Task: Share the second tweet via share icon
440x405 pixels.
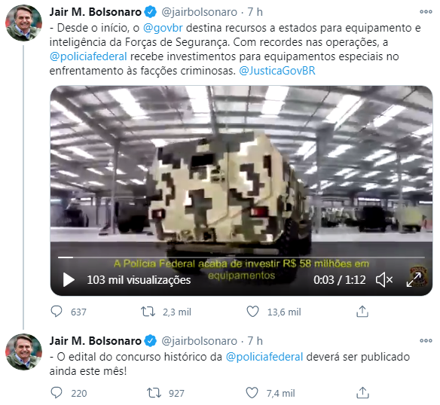Action: 362,393
